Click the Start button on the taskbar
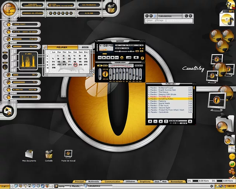The height and width of the screenshot is (189, 236). tap(4, 186)
